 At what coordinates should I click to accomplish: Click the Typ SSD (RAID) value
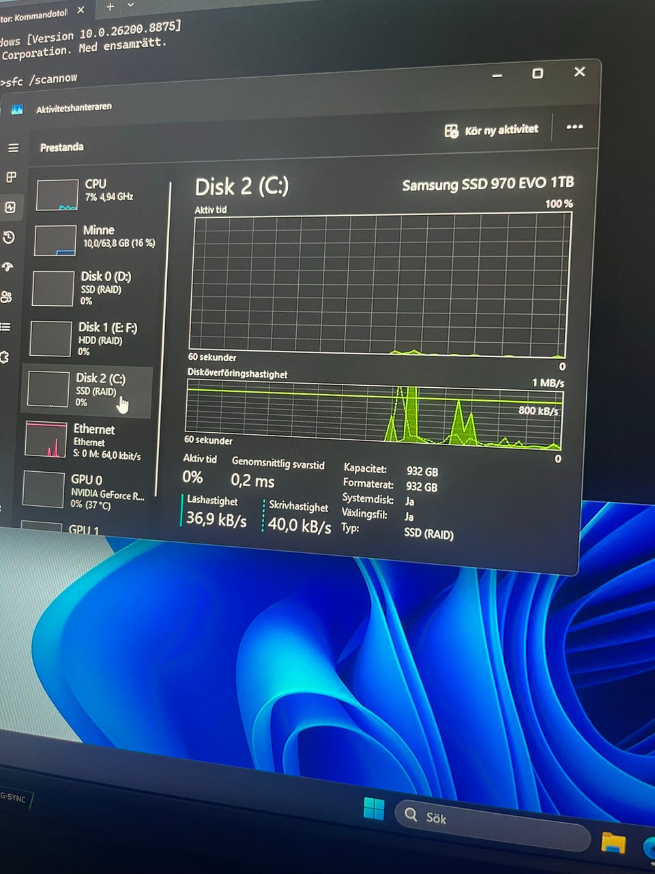click(x=428, y=533)
